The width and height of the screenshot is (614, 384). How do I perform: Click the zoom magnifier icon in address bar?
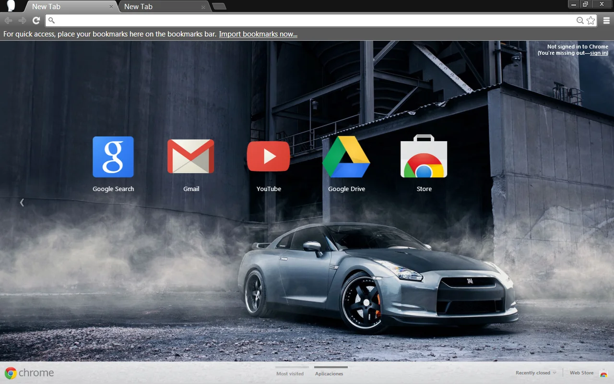[580, 20]
